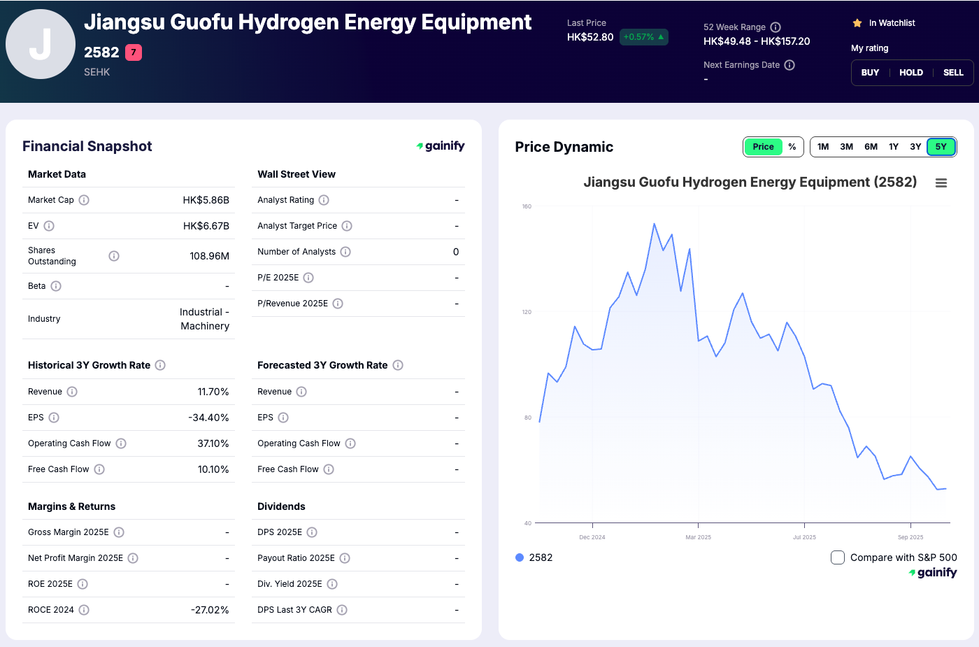Click the Next Earnings Date info icon
The image size is (979, 647).
pos(789,64)
